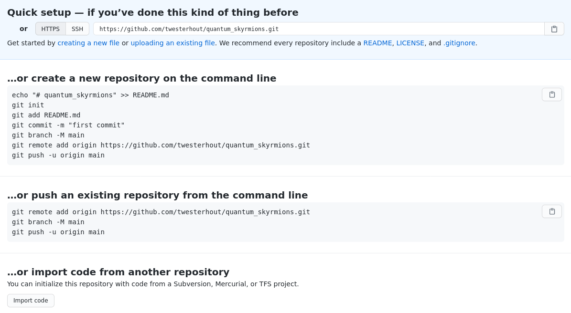
Task: Switch the clone URL to SSH
Action: click(x=77, y=29)
